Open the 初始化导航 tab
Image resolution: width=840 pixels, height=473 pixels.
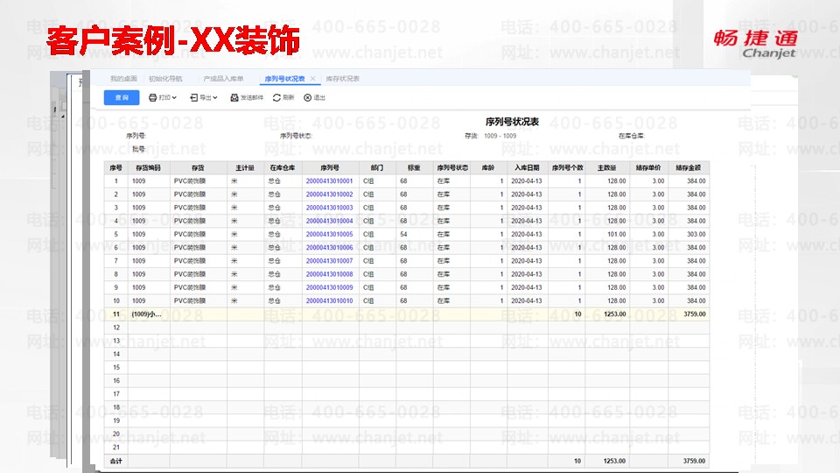point(165,79)
